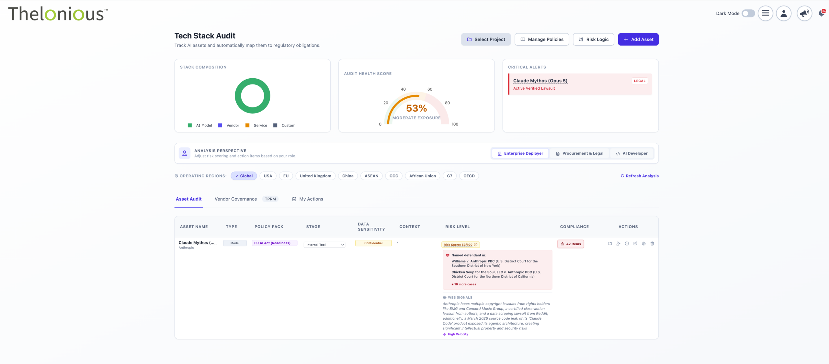Click the green AI Model legend swatch
Viewport: 829px width, 364px height.
tap(190, 126)
